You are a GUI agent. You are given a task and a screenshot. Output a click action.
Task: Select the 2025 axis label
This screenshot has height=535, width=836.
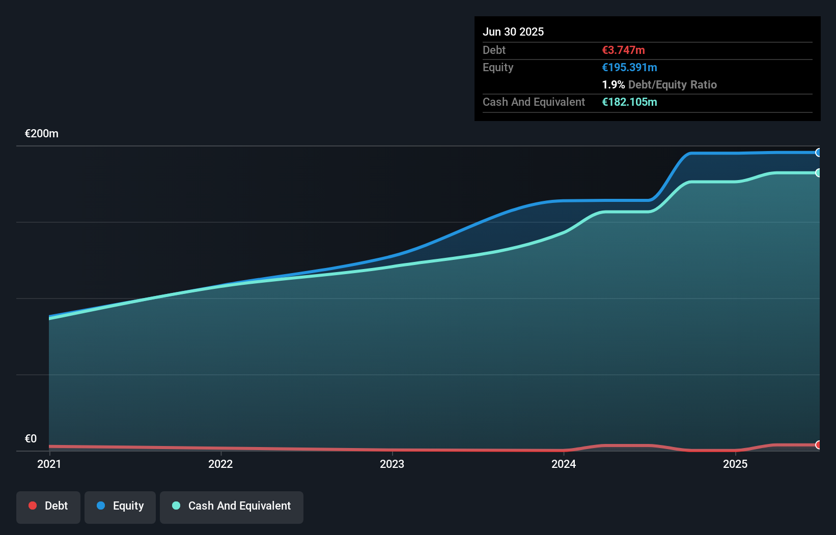coord(736,464)
